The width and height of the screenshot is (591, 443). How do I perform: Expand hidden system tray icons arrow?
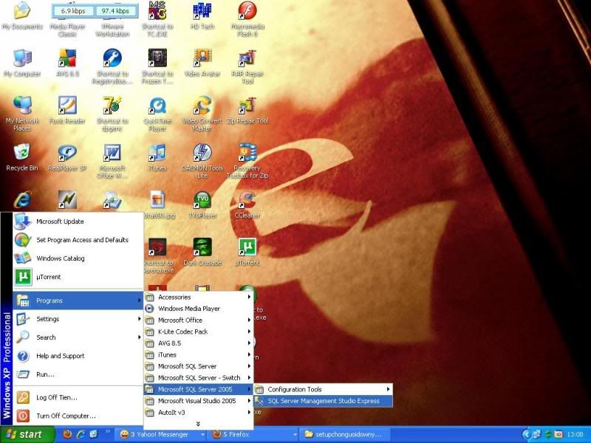pos(526,435)
